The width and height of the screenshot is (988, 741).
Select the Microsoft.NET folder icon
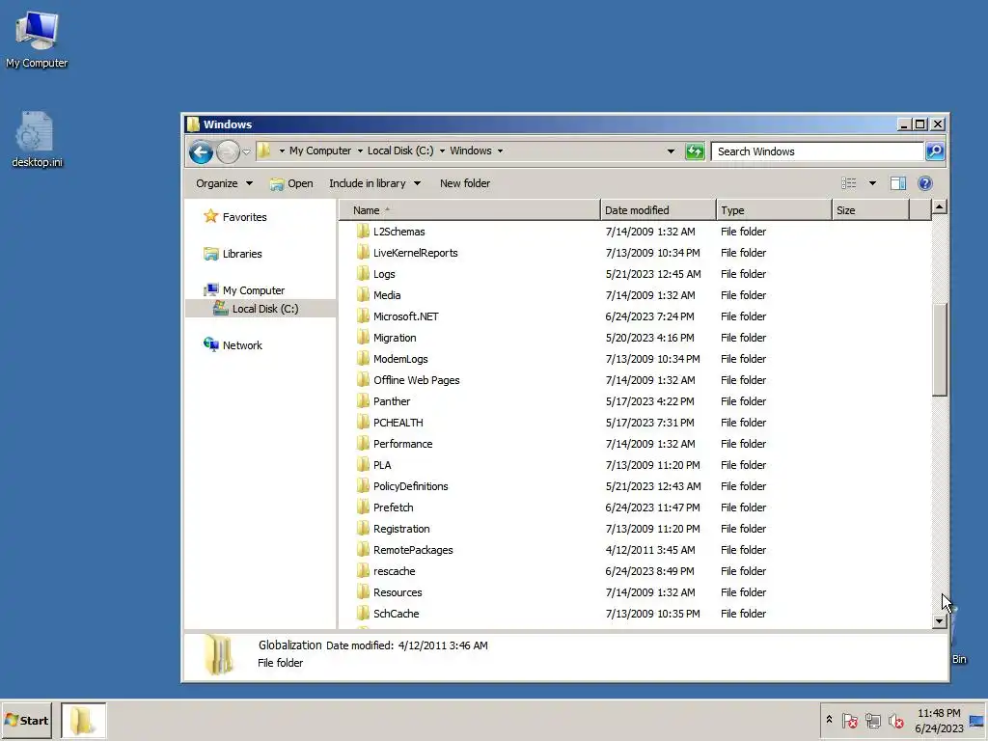(x=363, y=316)
